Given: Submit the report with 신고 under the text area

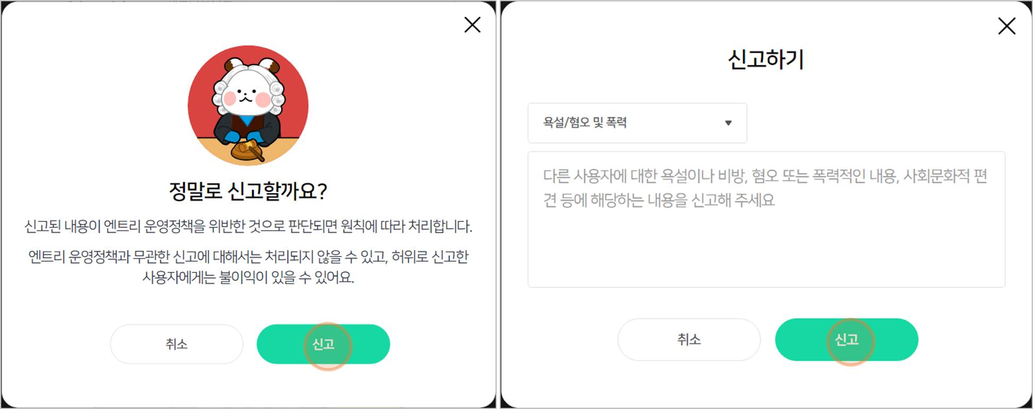Looking at the screenshot, I should tap(846, 339).
